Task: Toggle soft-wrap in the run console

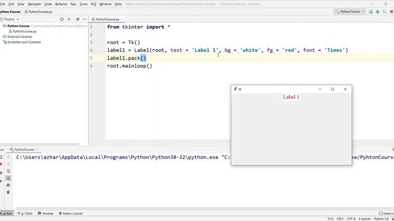Action: (x=8, y=171)
